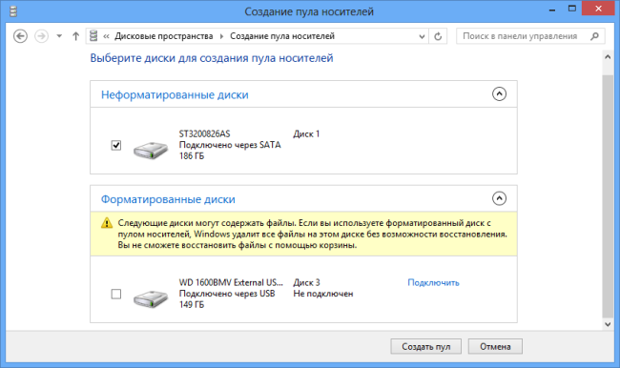Image resolution: width=620 pixels, height=368 pixels.
Task: Click the 'Диск 1' label
Action: (x=306, y=134)
